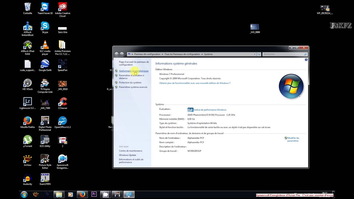Launch Audacity desktop icon
This screenshot has height=199, width=354.
click(28, 179)
